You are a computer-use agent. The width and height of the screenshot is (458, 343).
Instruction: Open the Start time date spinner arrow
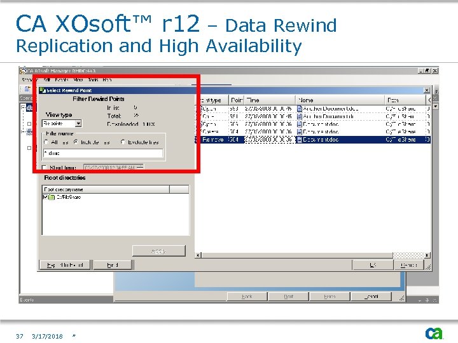(x=140, y=168)
